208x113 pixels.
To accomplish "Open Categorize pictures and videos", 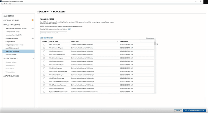I will 14,45.
